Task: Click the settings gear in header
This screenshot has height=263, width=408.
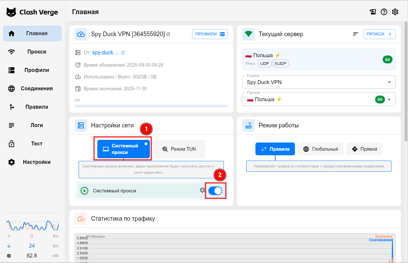Action: coord(395,12)
